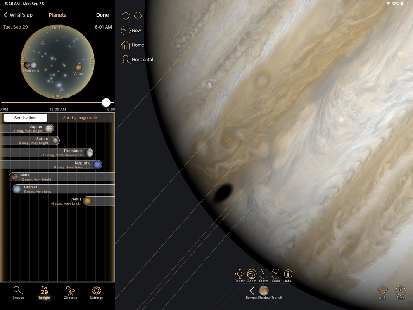Screen dimensions: 413x310
Task: Click the Venus planet icon in list
Action: 88,201
